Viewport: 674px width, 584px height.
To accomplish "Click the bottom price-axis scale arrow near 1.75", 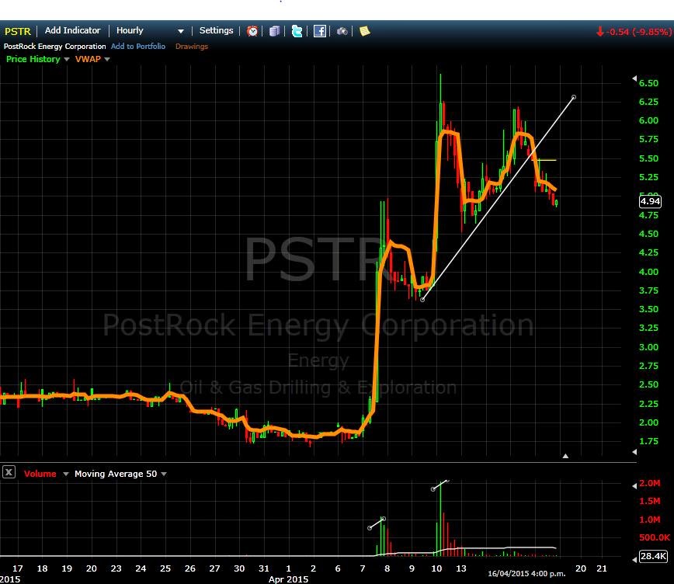I will (x=634, y=451).
